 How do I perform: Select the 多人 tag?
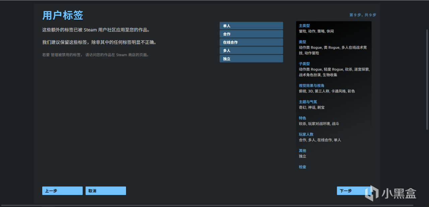(251, 50)
